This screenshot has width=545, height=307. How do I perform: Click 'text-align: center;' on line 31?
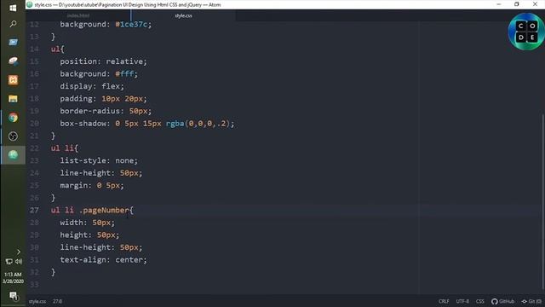click(103, 260)
